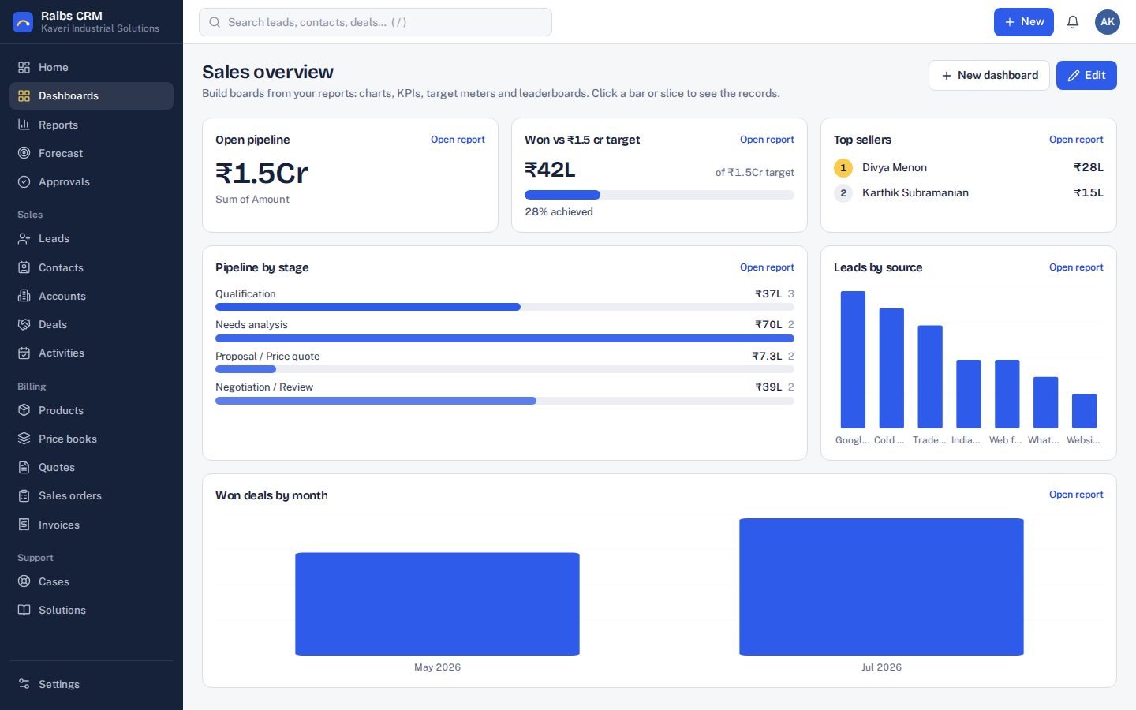Click the Accounts building icon
Viewport: 1136px width, 710px height.
[x=24, y=296]
